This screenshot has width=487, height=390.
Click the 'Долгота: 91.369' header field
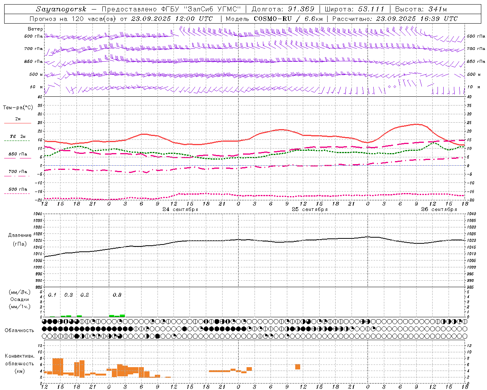click(x=283, y=9)
